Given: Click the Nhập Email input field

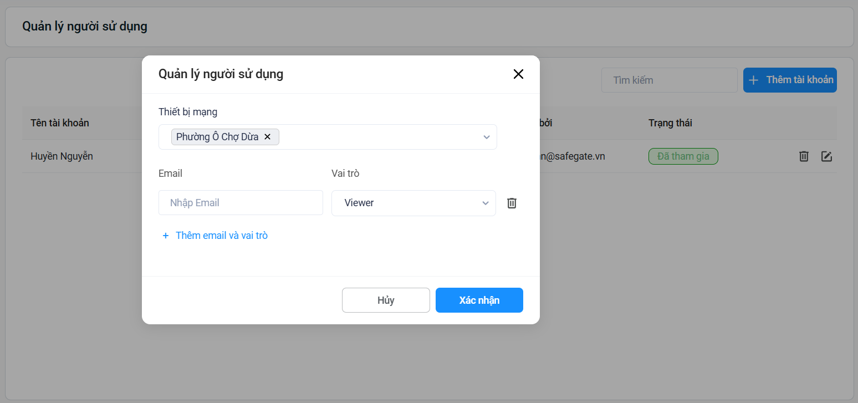Looking at the screenshot, I should click(241, 203).
